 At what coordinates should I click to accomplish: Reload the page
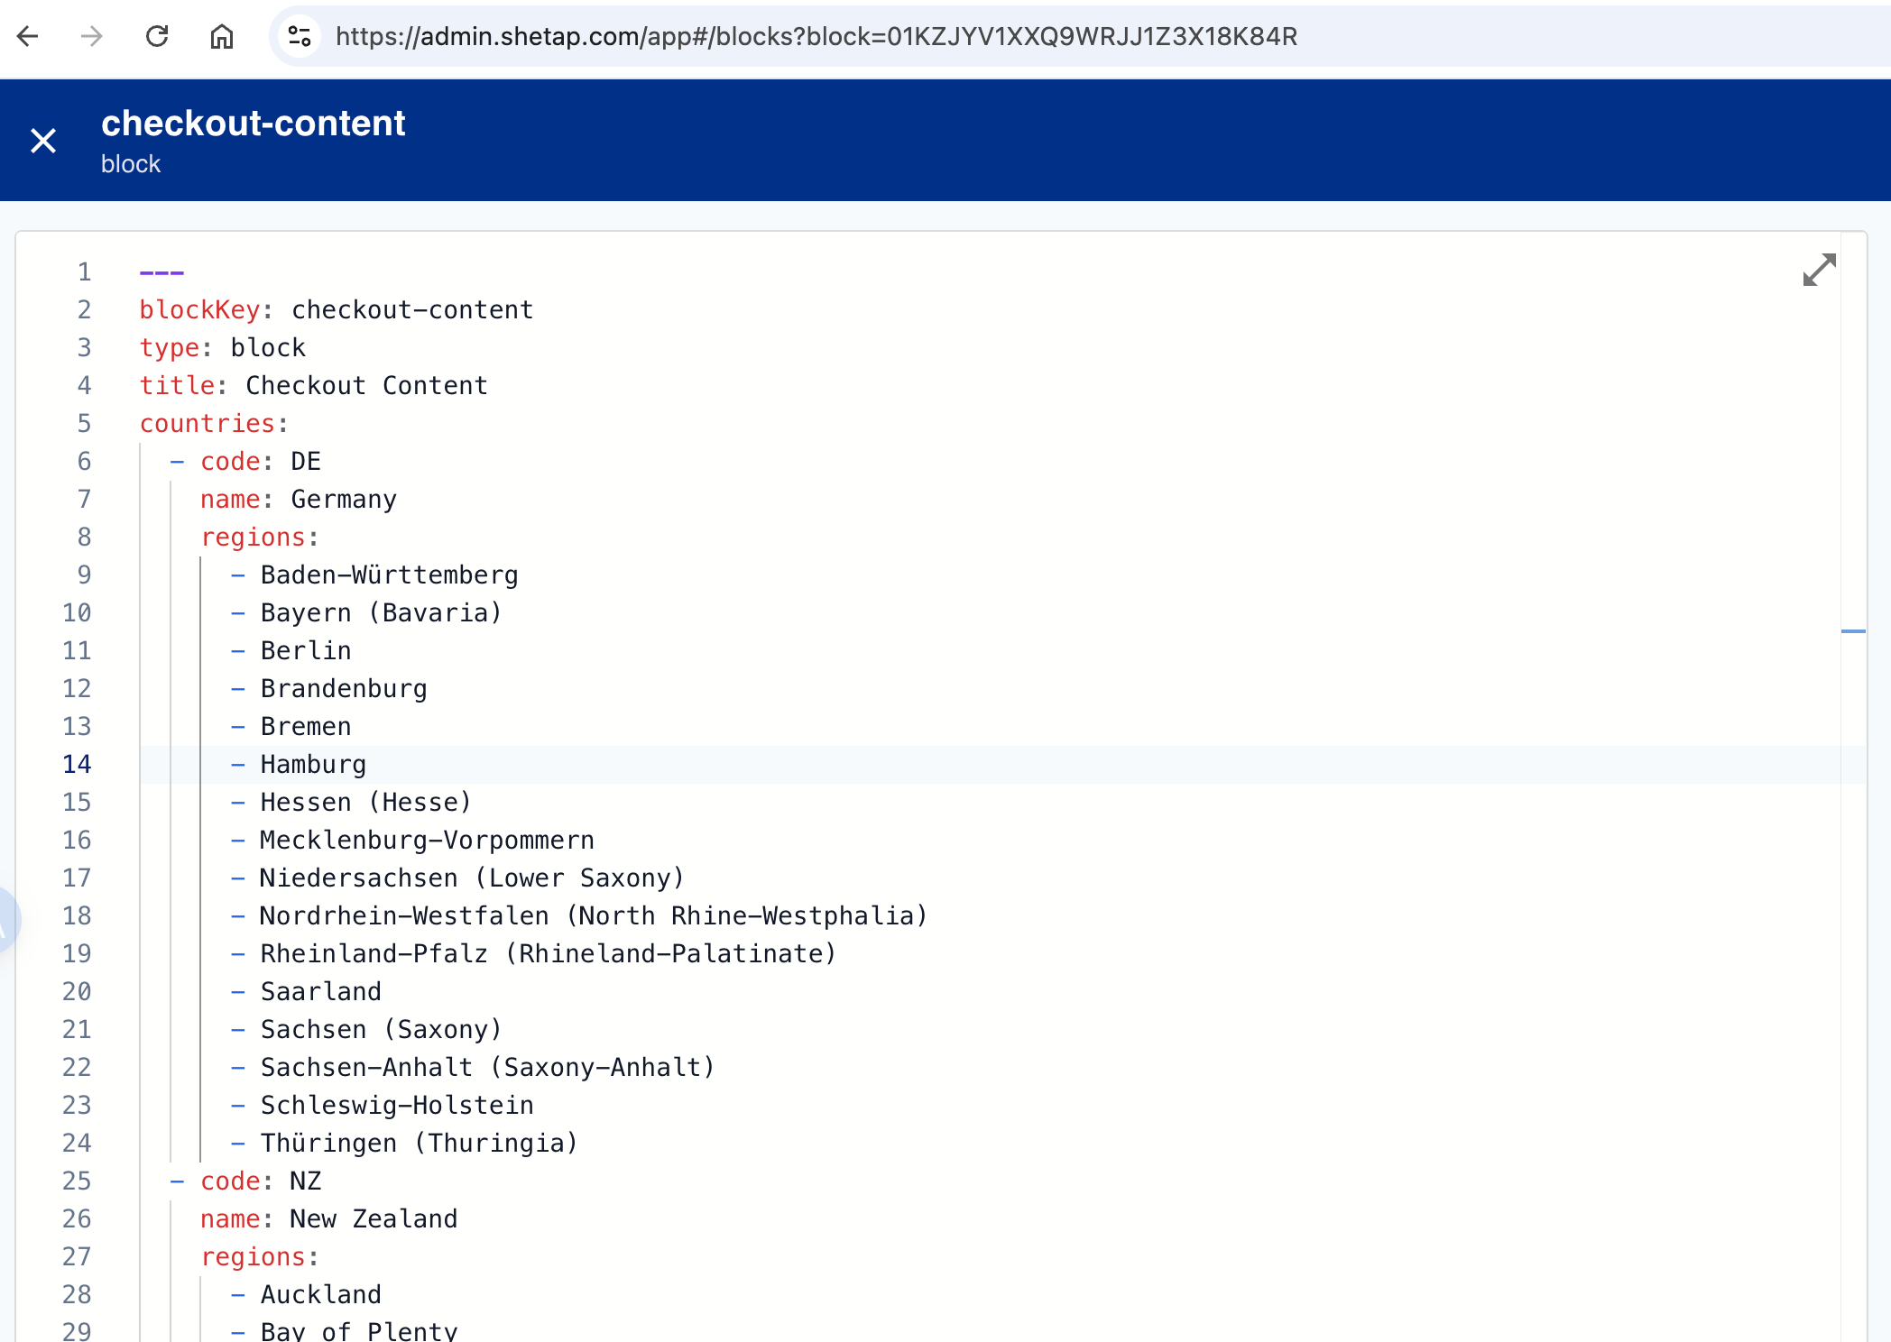(157, 36)
